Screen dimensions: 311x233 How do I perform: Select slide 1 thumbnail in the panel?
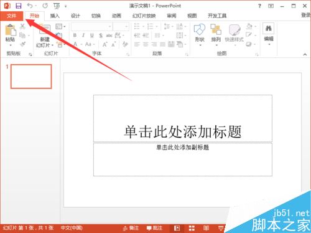(x=31, y=77)
